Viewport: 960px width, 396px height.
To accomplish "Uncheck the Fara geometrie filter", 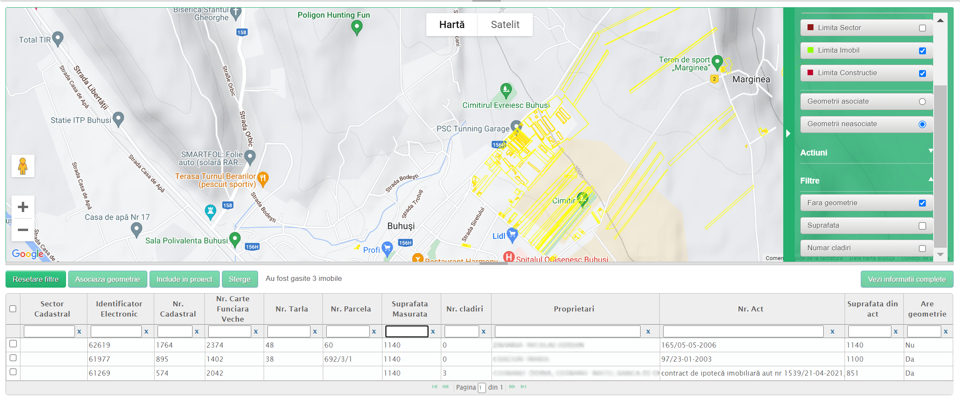I will pyautogui.click(x=922, y=203).
